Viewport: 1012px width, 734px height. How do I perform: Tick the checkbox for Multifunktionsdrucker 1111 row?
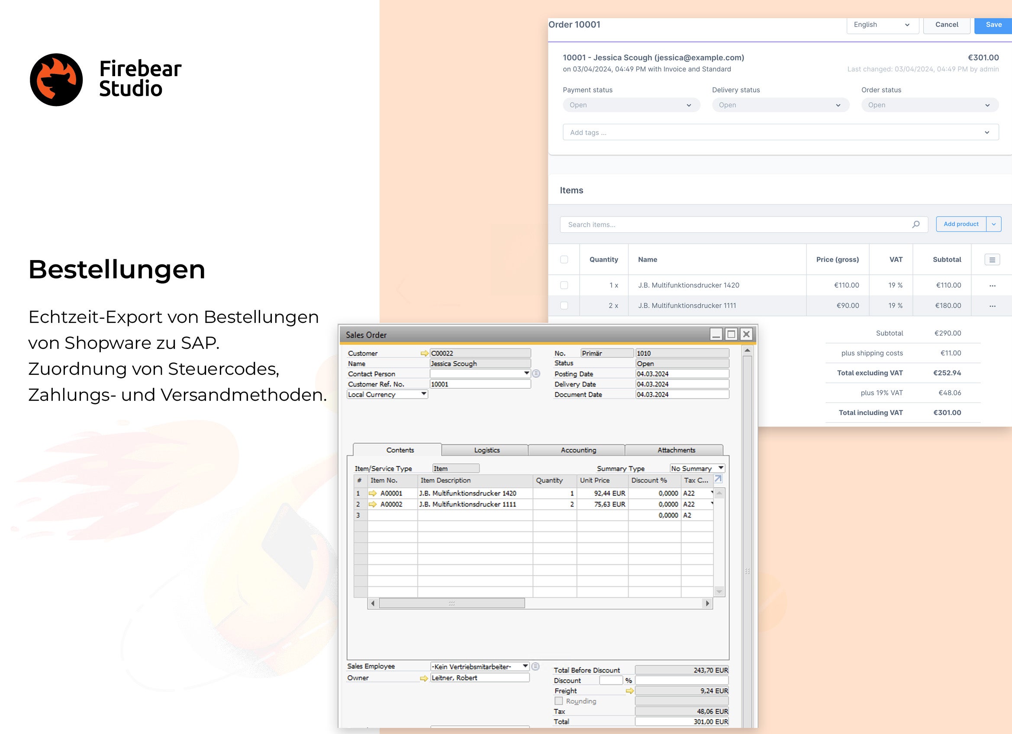point(564,306)
